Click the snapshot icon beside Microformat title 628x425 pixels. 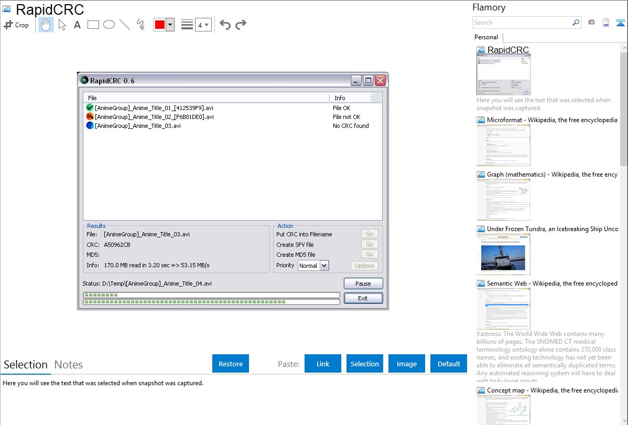[481, 120]
